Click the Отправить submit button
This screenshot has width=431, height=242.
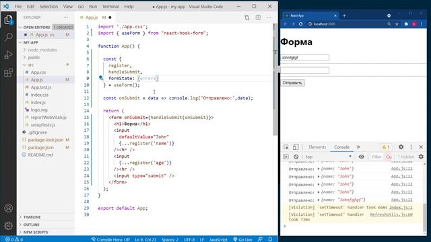(292, 83)
